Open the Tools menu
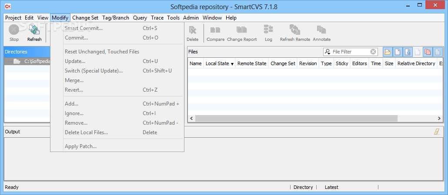The width and height of the screenshot is (448, 195). (174, 18)
